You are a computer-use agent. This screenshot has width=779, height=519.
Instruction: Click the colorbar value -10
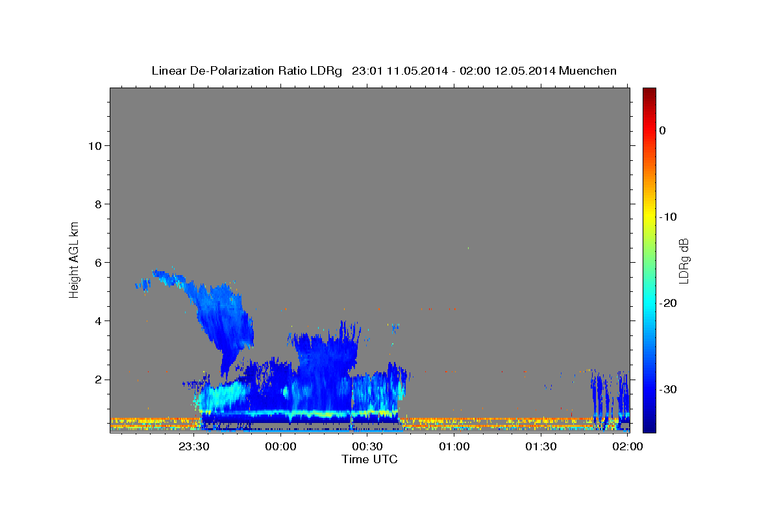[668, 217]
